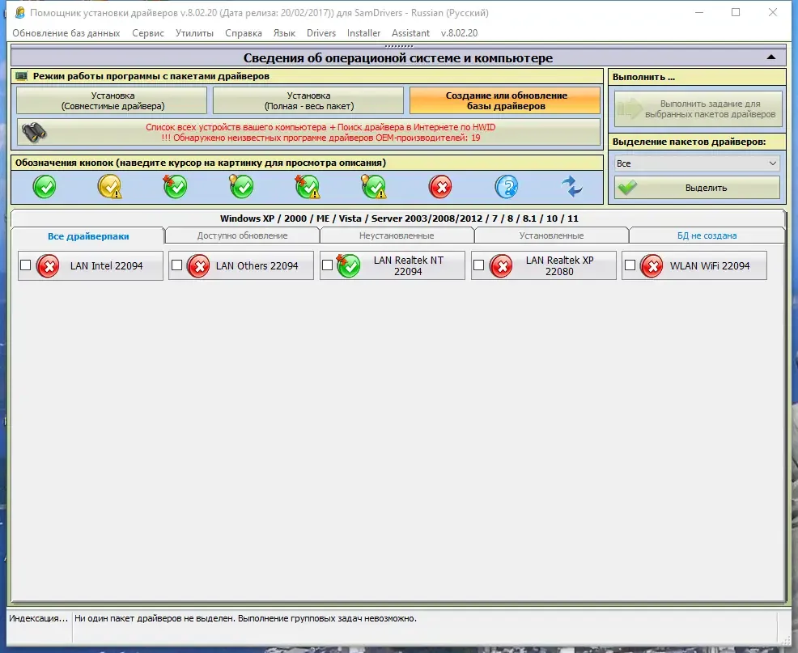Tick the LAN Others 22094 checkbox
The height and width of the screenshot is (653, 798).
(x=176, y=265)
